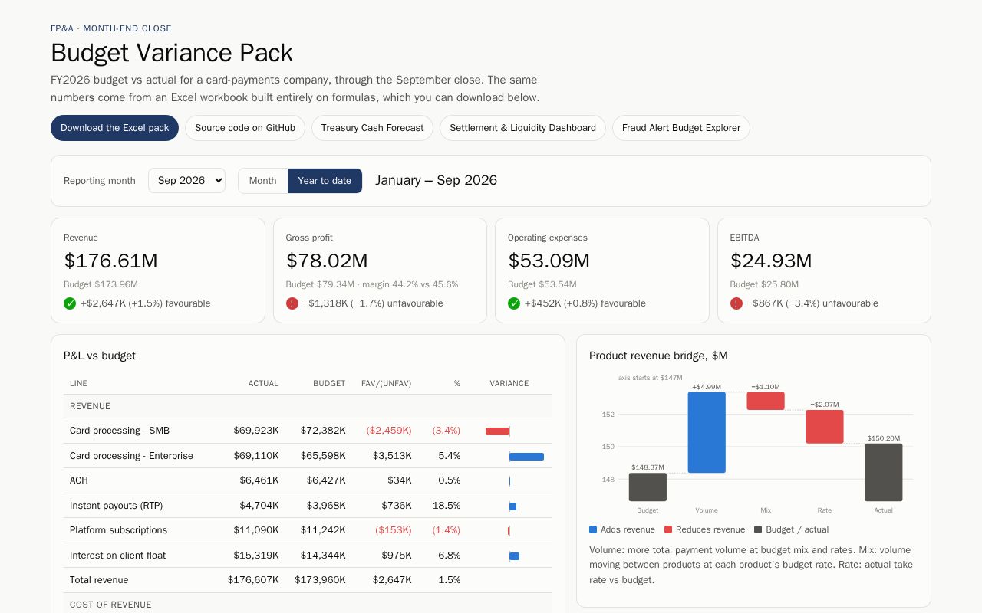This screenshot has width=982, height=613.
Task: Click the ($2,459K) variance value
Action: [389, 431]
